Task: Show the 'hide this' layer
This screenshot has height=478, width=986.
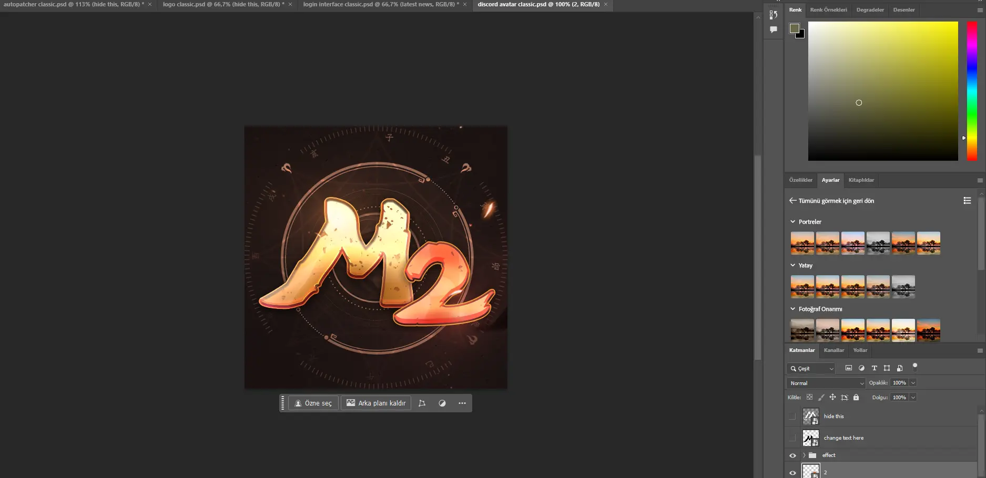Action: [x=792, y=417]
